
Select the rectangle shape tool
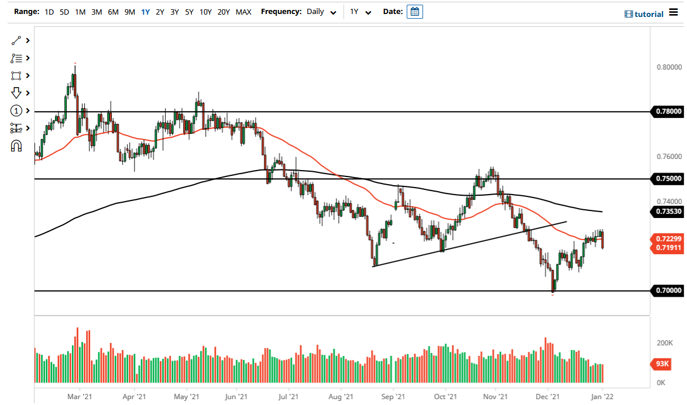pyautogui.click(x=16, y=75)
